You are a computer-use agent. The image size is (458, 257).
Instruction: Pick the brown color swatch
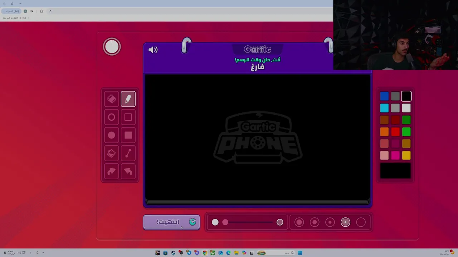coord(384,120)
